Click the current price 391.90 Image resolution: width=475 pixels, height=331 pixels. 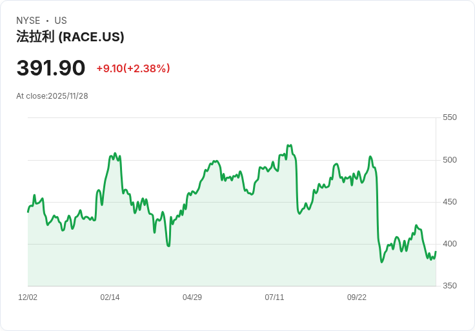(x=51, y=68)
